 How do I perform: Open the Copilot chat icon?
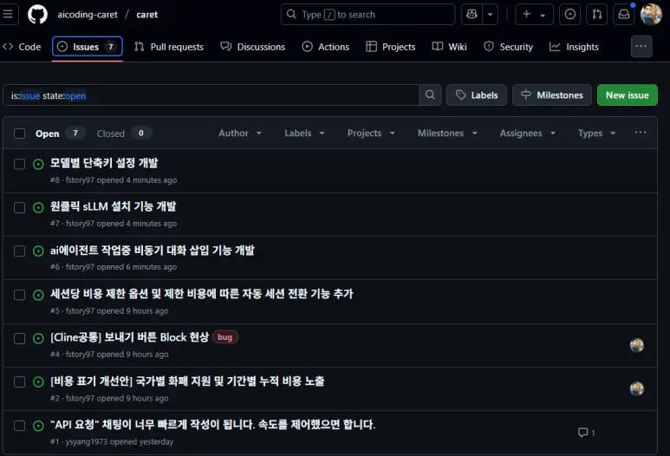point(471,15)
